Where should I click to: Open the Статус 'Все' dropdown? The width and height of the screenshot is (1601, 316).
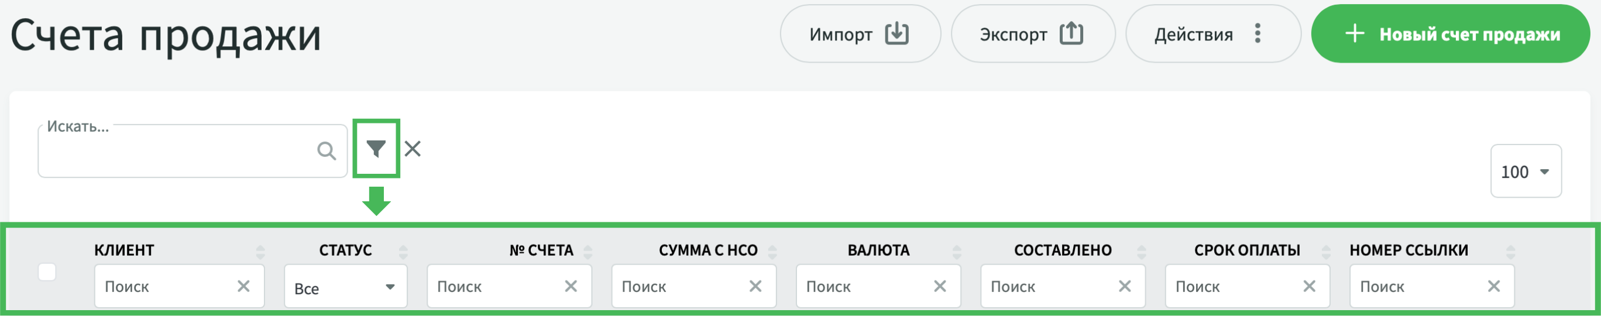pyautogui.click(x=346, y=287)
